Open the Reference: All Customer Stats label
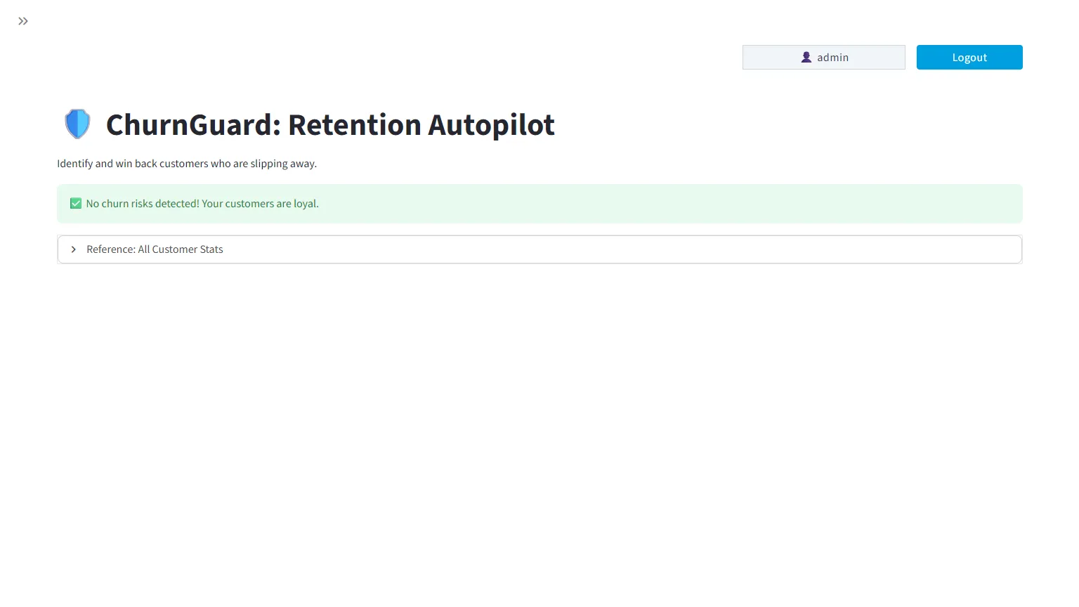 [x=155, y=249]
